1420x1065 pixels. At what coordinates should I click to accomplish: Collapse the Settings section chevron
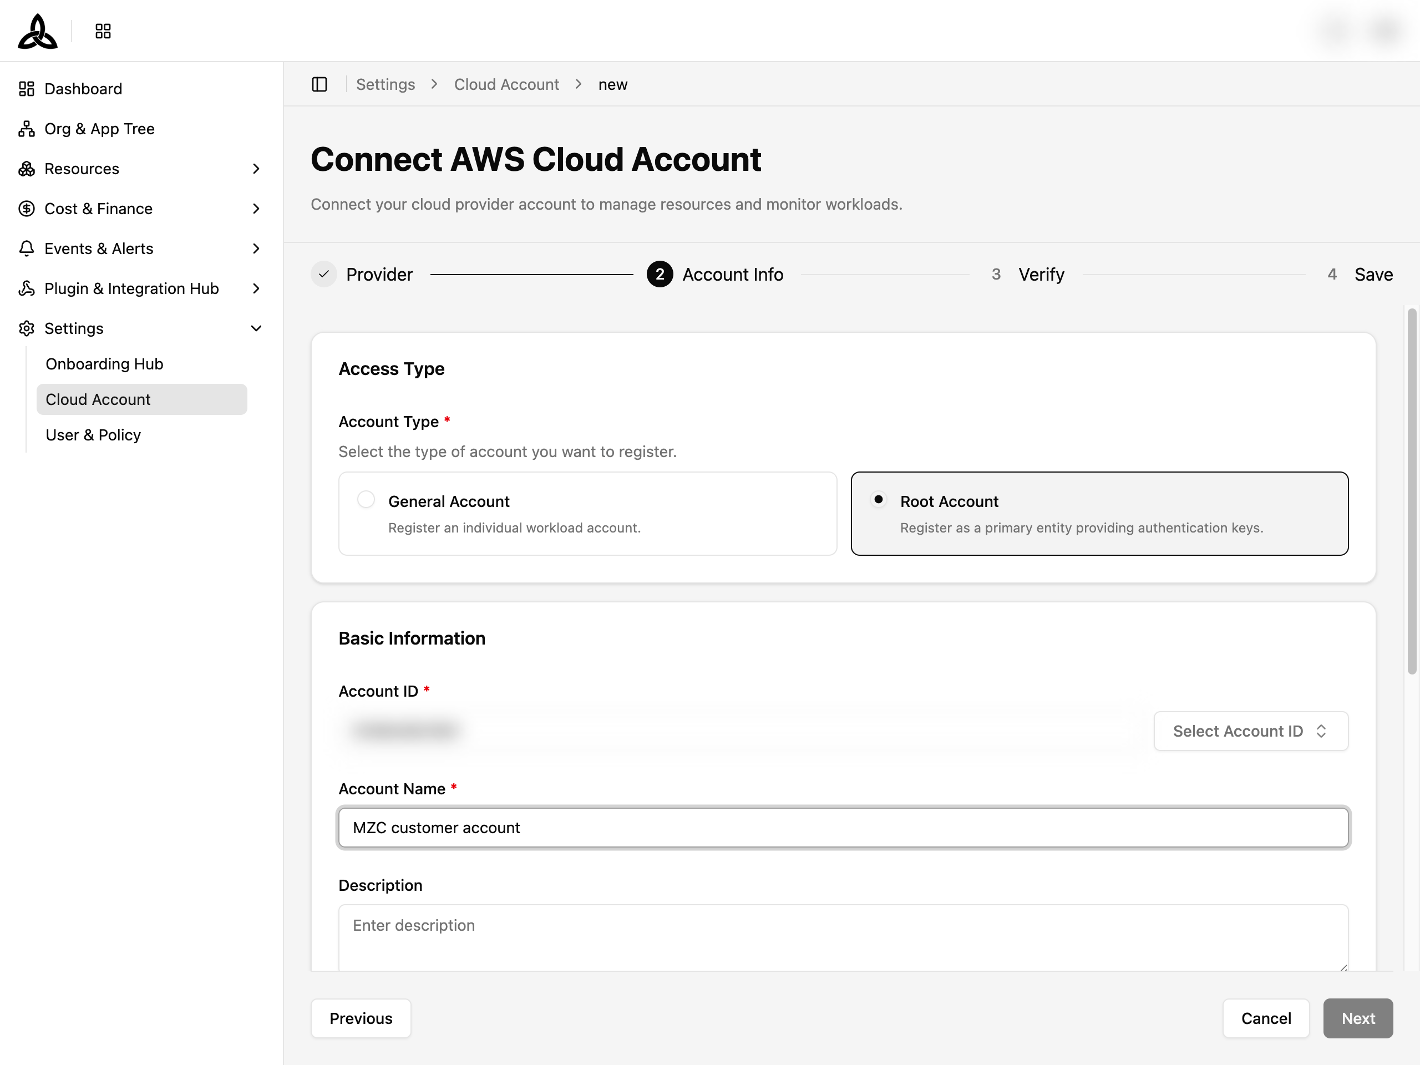256,328
